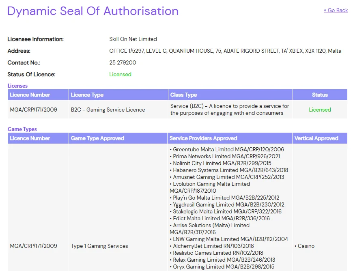Image resolution: width=353 pixels, height=271 pixels.
Task: Click Arrise Solutions (Malta) Limited provider entry
Action: 210,229
